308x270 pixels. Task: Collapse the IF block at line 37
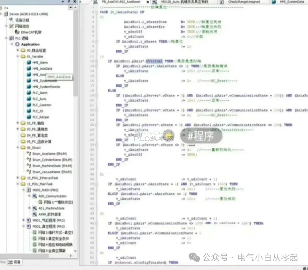(x=96, y=184)
